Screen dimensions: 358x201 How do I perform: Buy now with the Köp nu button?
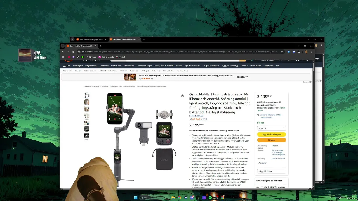point(271,140)
